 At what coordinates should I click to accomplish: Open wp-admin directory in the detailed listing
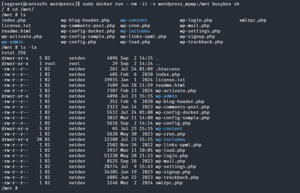pos(166,96)
